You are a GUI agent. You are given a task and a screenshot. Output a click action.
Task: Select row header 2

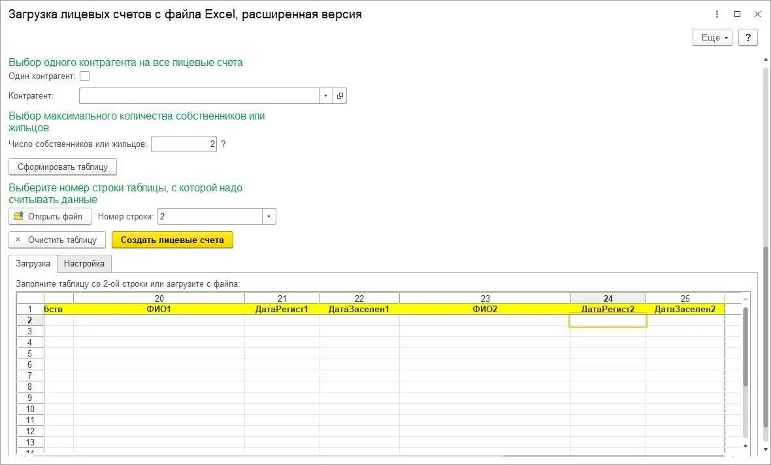30,320
